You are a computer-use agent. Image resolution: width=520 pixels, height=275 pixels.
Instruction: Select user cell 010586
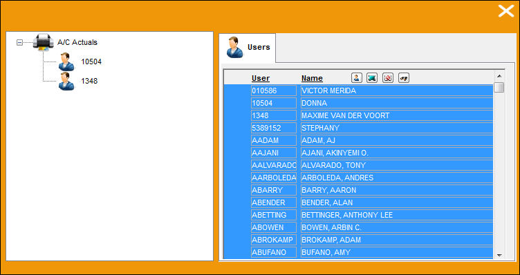point(274,91)
